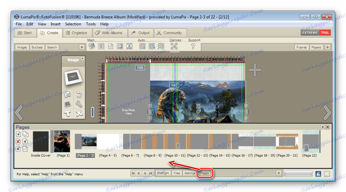Click the Pages button in bottom bar
Viewport: 346px width, 192px height.
(x=205, y=173)
